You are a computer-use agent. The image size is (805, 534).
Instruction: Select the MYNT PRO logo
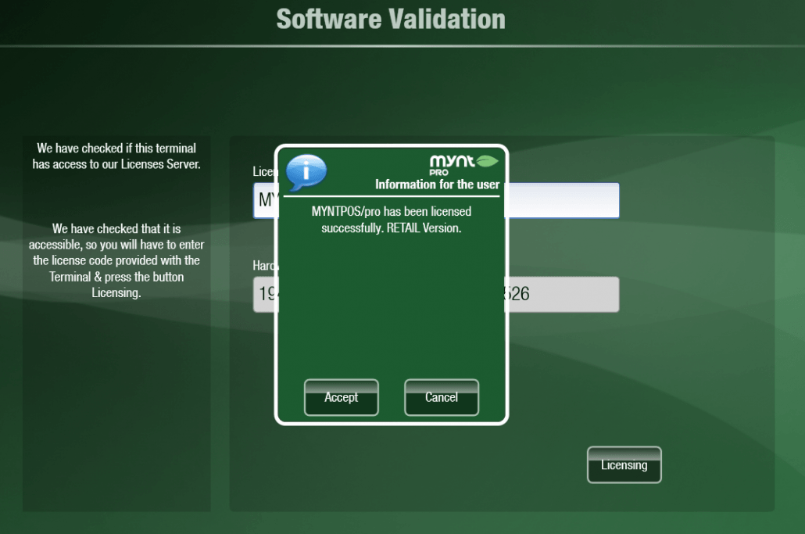[462, 162]
